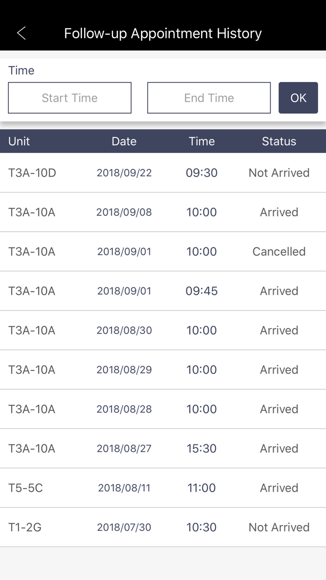Image resolution: width=326 pixels, height=580 pixels.
Task: Tap Not Arrived status for 2018/07/30
Action: click(x=278, y=527)
